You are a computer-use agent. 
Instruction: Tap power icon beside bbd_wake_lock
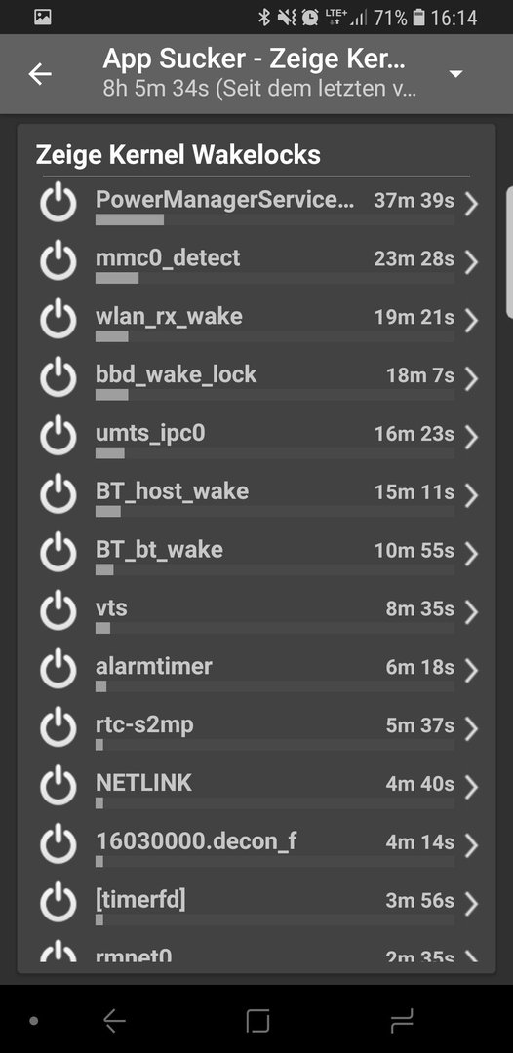coord(59,377)
